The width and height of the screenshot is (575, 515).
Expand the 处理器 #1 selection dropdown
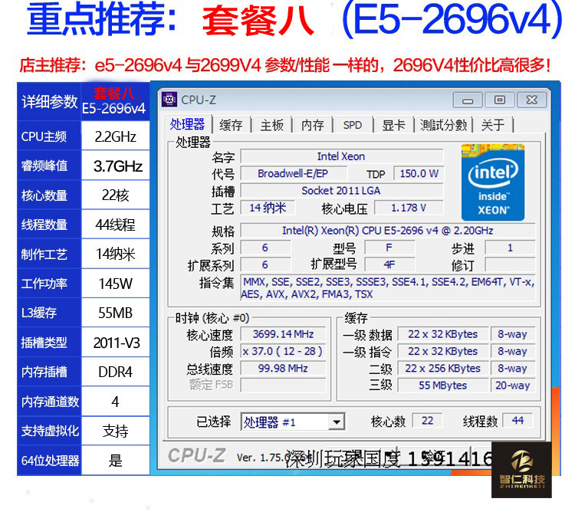pos(337,422)
